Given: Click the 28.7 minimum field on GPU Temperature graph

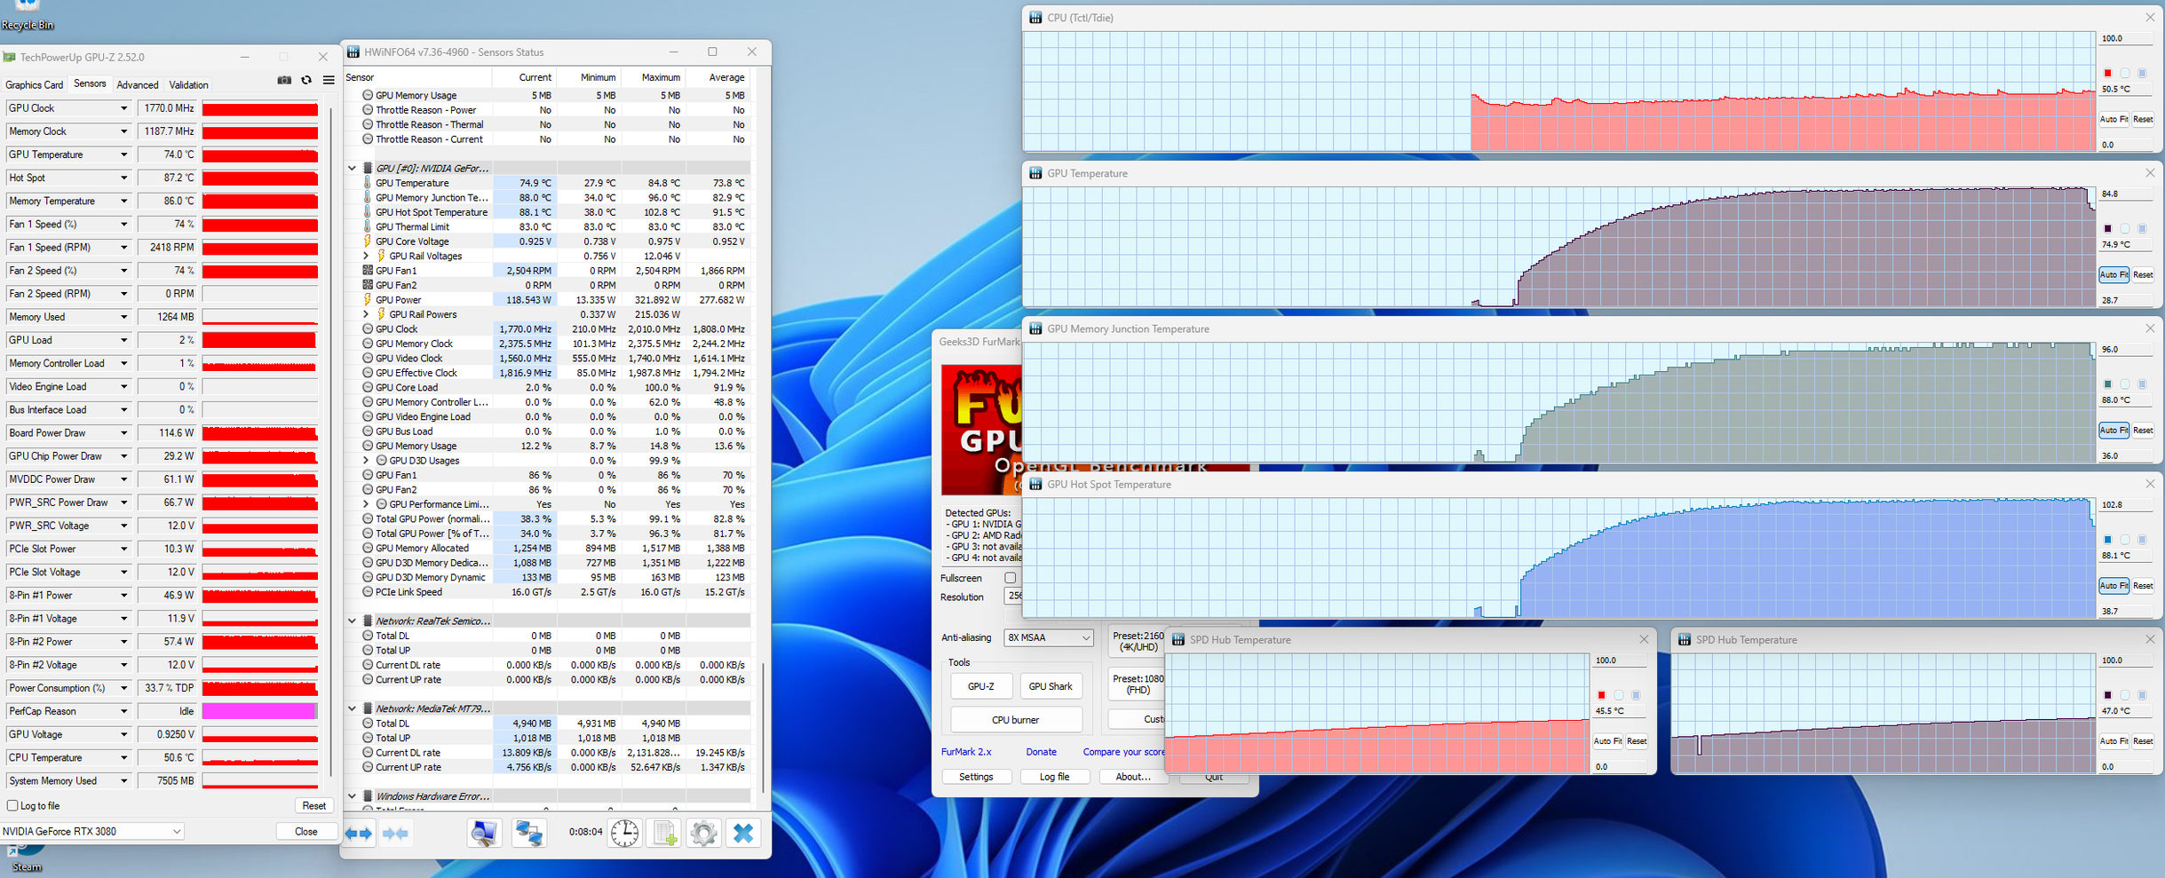Looking at the screenshot, I should click(2125, 301).
